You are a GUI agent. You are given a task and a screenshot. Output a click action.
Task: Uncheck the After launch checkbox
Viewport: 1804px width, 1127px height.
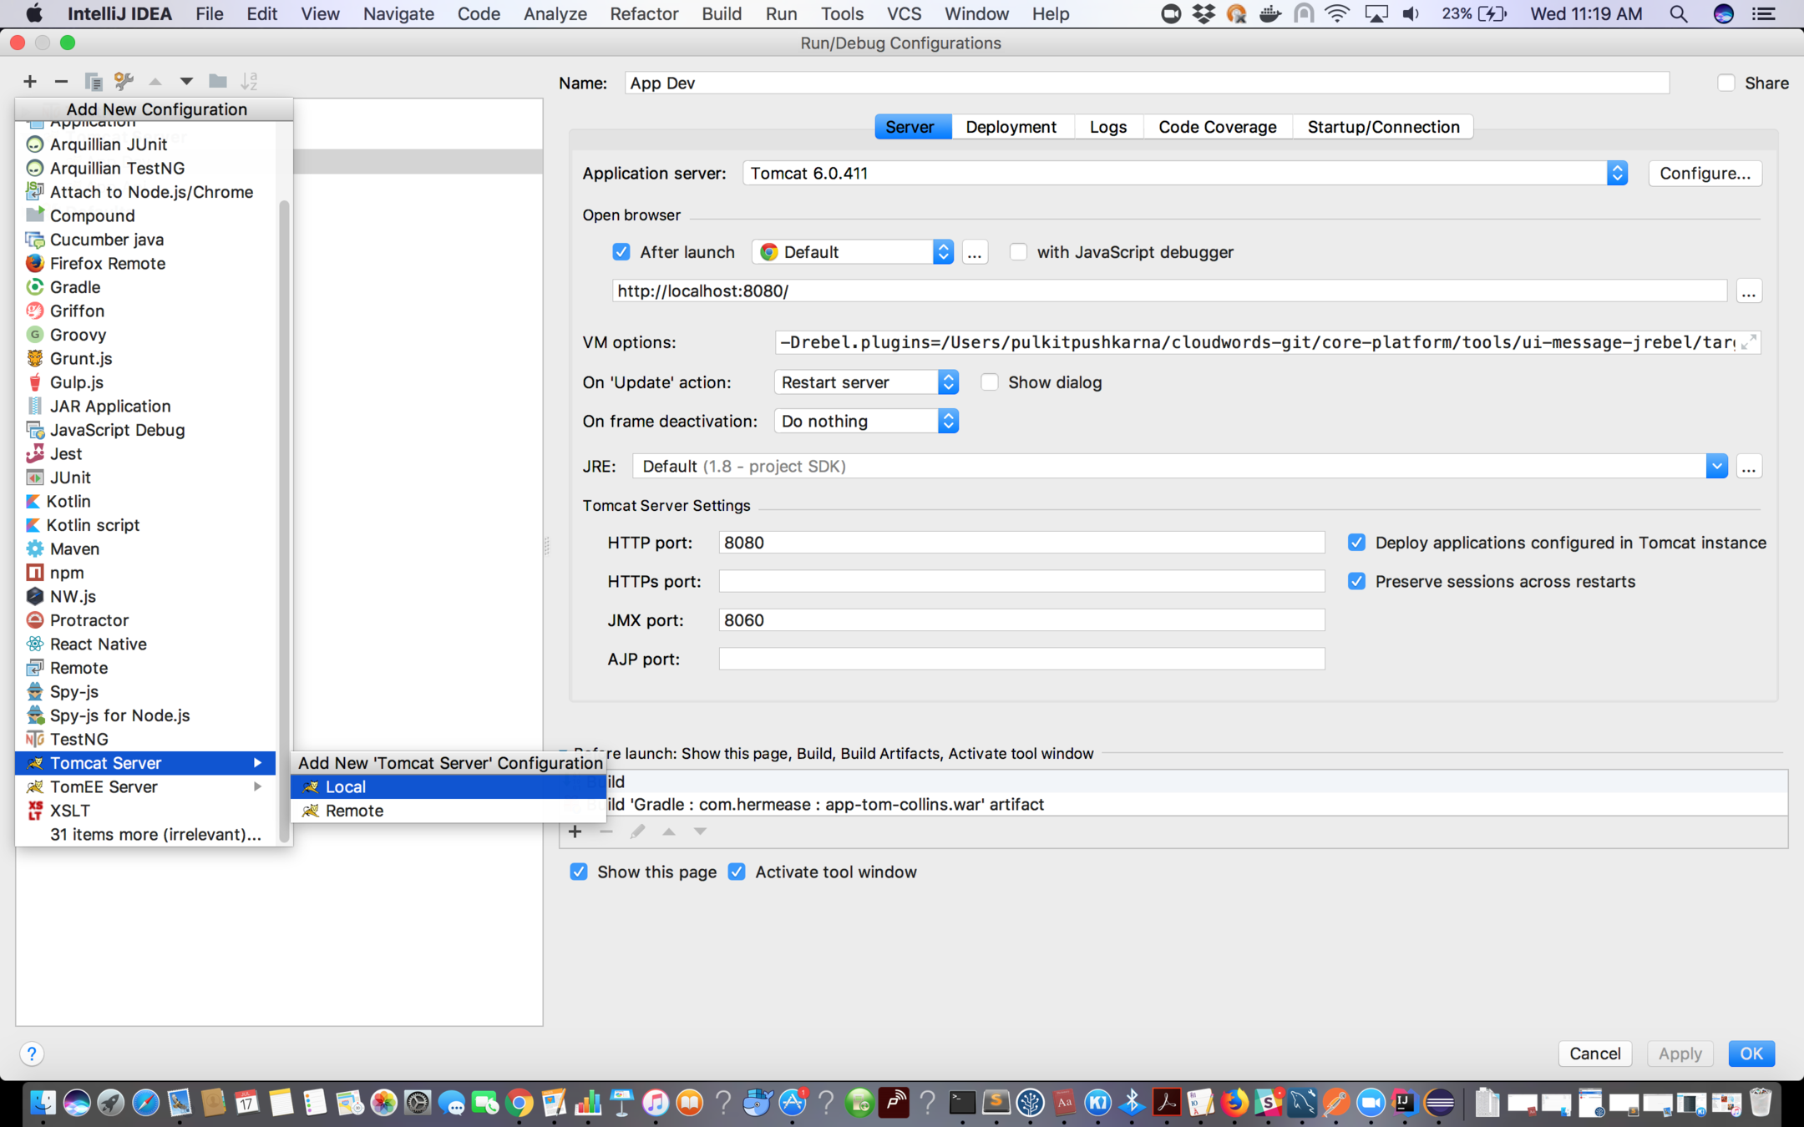(621, 252)
